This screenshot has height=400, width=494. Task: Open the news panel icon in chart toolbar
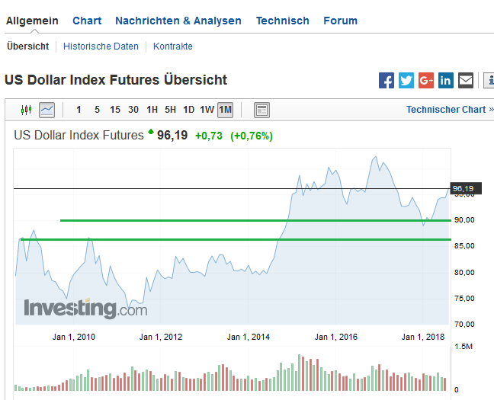[x=261, y=110]
